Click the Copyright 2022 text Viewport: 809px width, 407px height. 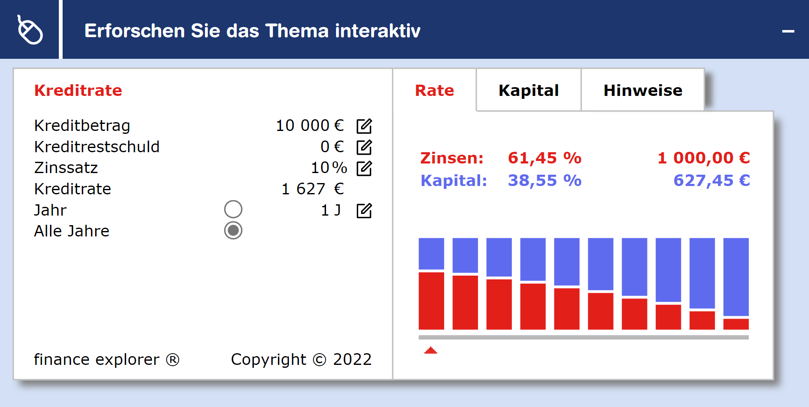pos(301,359)
